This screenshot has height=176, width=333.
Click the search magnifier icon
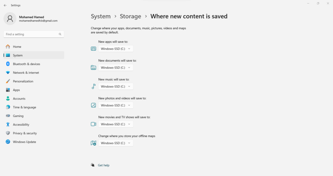pos(60,34)
